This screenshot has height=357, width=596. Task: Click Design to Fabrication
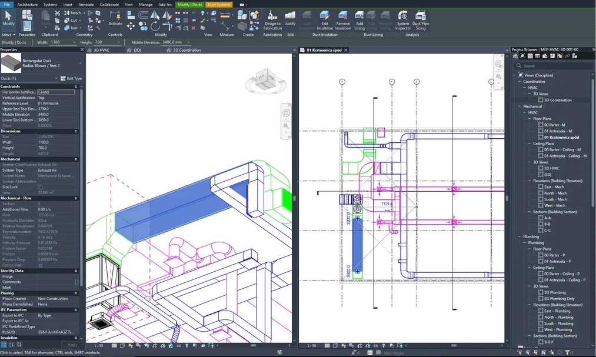coord(272,24)
